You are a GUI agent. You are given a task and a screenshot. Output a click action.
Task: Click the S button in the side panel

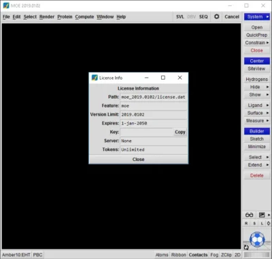[254, 224]
